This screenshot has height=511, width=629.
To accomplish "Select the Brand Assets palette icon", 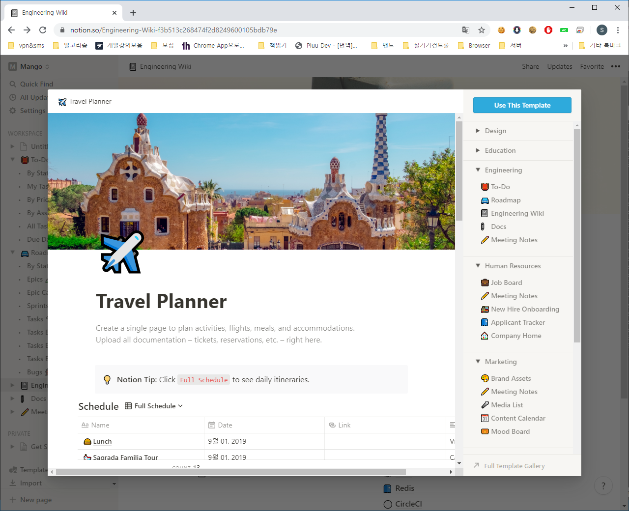I will click(485, 378).
